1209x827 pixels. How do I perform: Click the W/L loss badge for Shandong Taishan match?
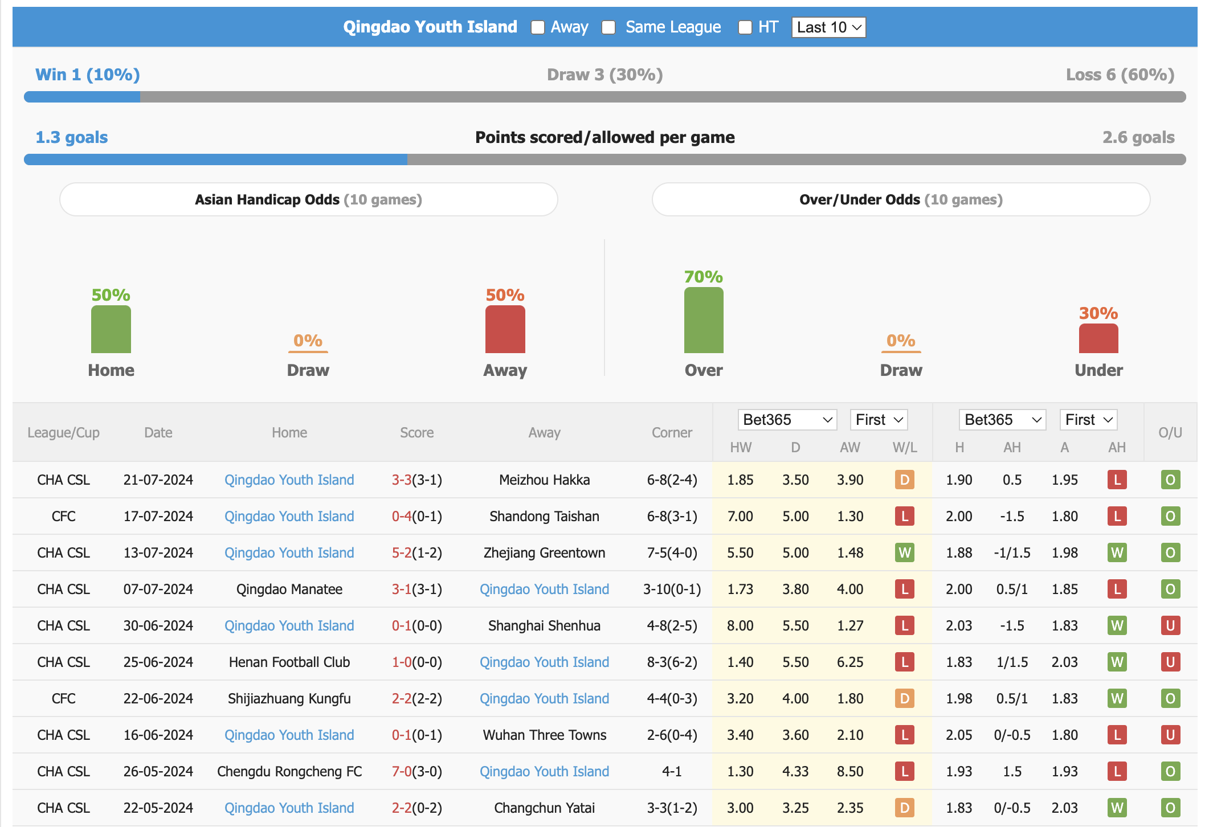(x=905, y=517)
